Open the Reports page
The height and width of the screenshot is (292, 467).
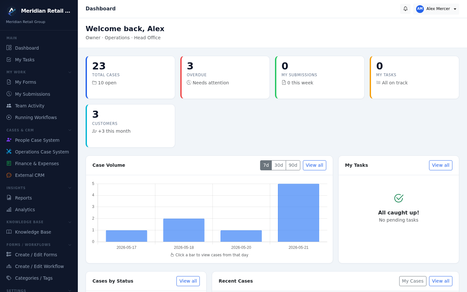[39, 198]
